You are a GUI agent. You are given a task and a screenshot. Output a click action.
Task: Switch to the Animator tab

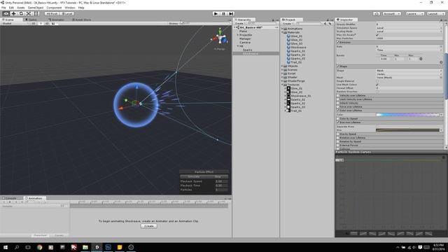click(56, 20)
